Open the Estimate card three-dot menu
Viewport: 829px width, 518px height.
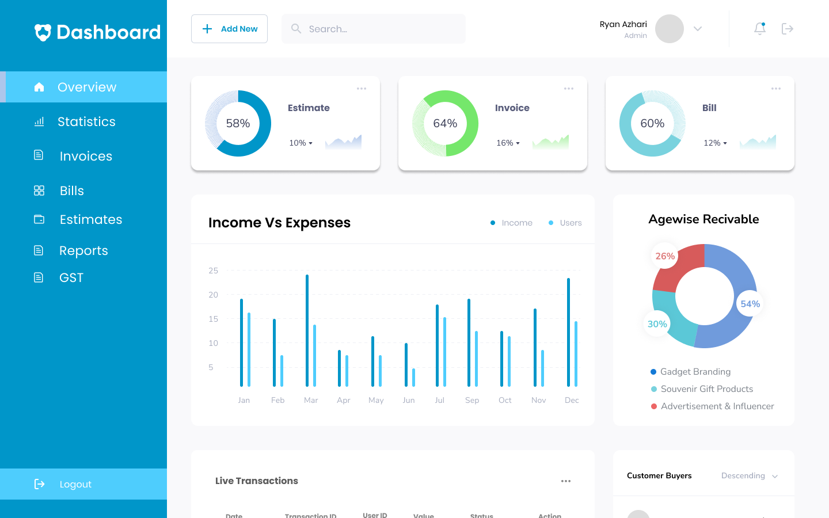[x=362, y=89]
